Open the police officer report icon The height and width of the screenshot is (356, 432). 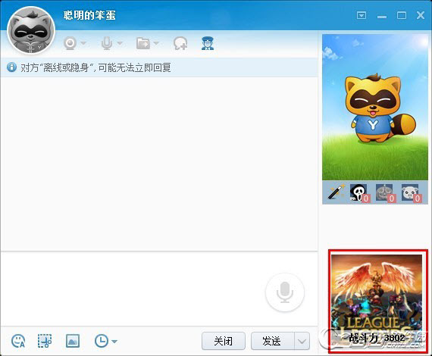(208, 43)
